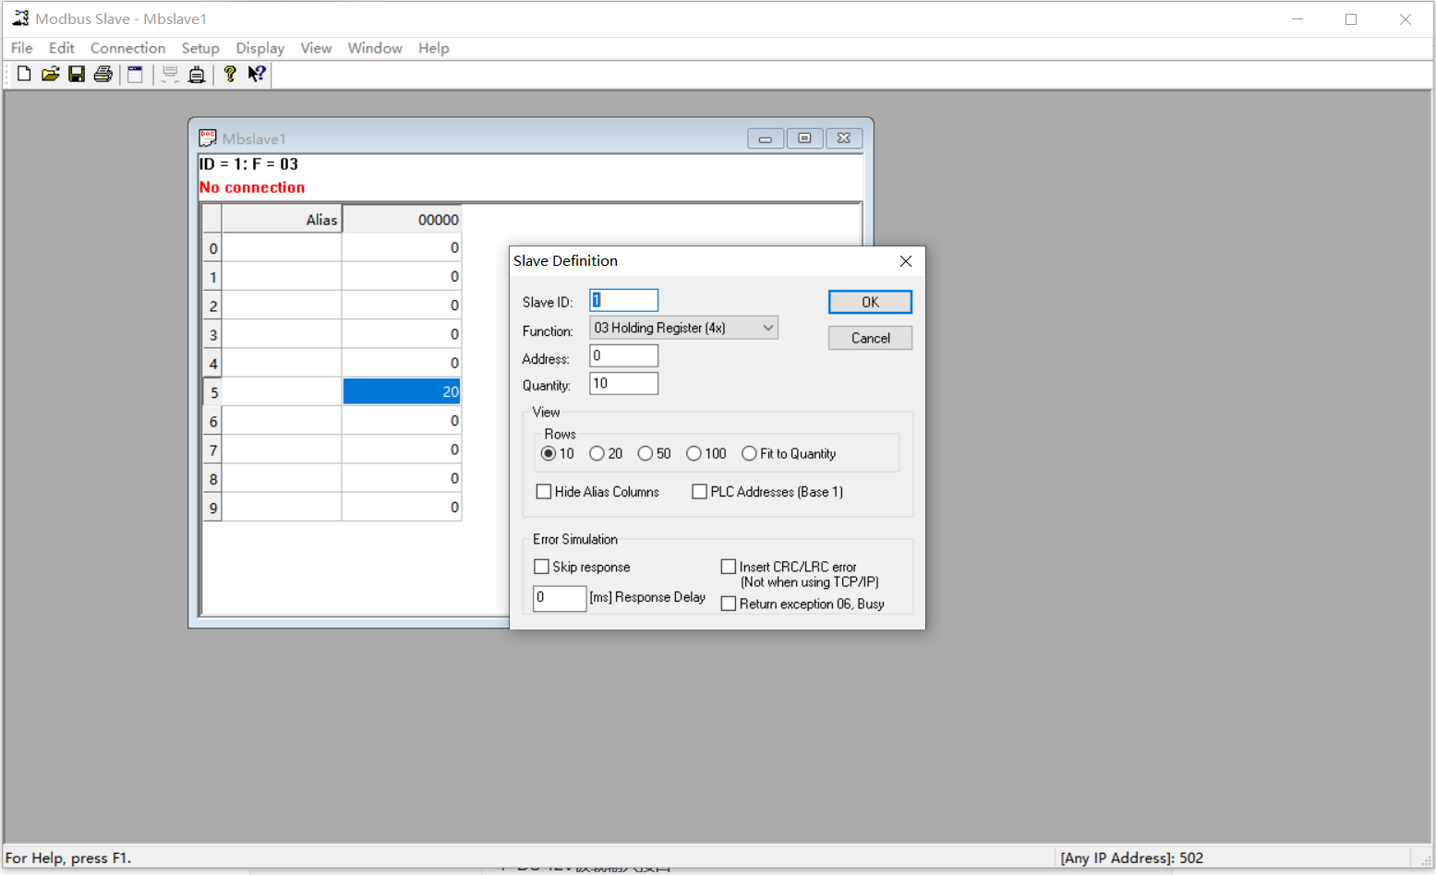Screen dimensions: 1436x875
Task: Click the communication traffic toolbar icon
Action: coord(197,74)
